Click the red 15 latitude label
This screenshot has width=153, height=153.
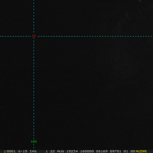34,36
